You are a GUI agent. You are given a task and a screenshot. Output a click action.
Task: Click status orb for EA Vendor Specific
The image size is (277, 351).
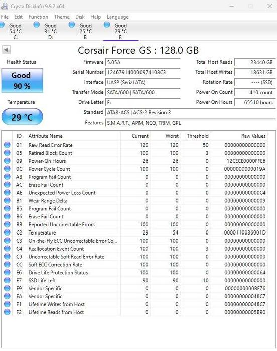(x=7, y=296)
